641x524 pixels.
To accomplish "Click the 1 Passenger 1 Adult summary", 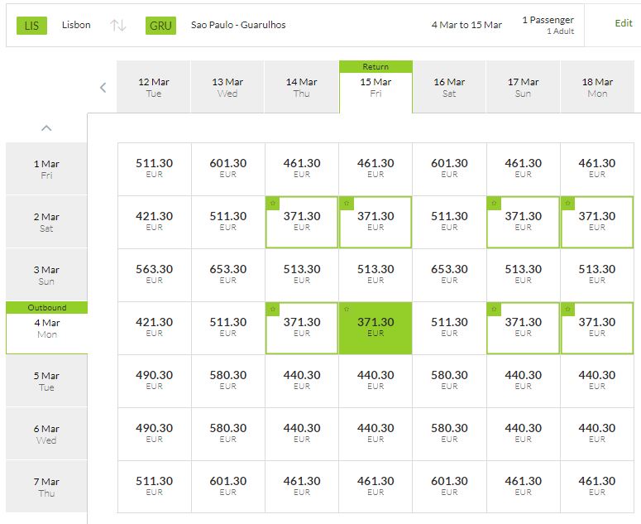I will [x=548, y=25].
